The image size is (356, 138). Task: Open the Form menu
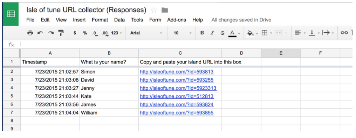coord(155,20)
